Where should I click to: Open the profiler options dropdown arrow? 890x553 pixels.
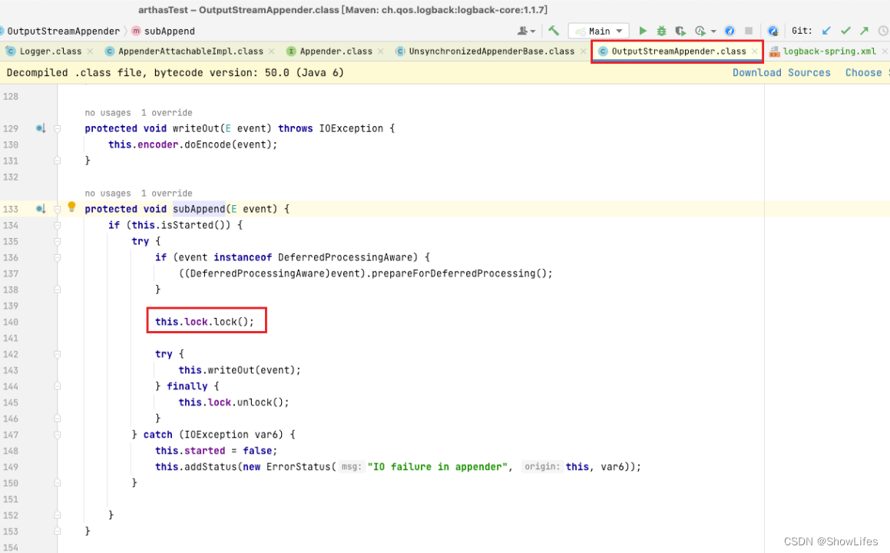(713, 30)
